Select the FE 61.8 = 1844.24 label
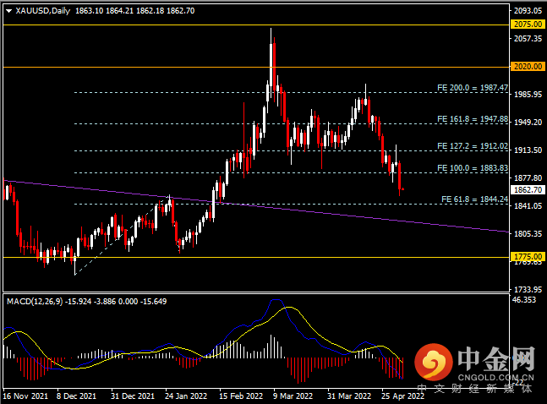 (x=475, y=199)
